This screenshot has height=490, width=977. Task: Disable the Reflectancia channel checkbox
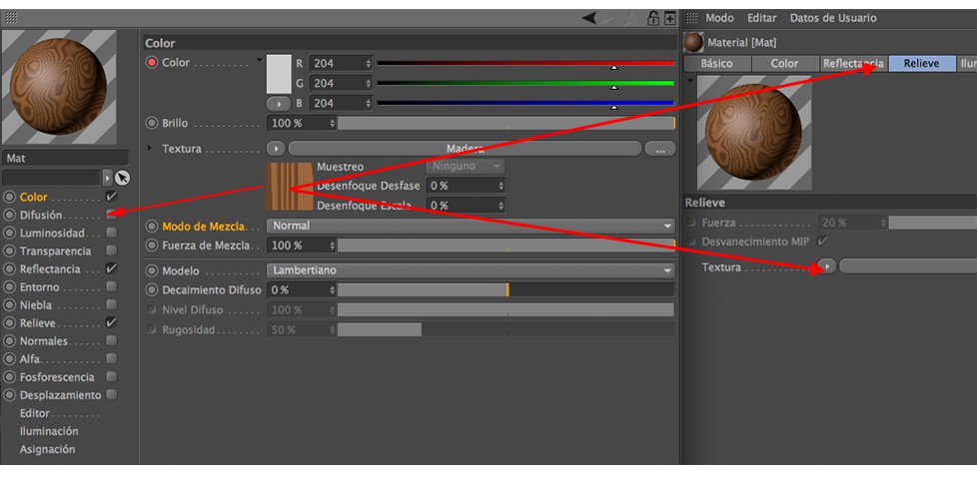tap(112, 269)
